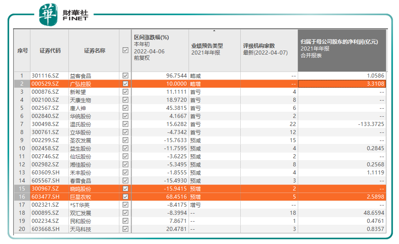Screen dimensions: 399x244
Task: Sort by 区间涨跌幅(%) column header
Action: coord(160,51)
